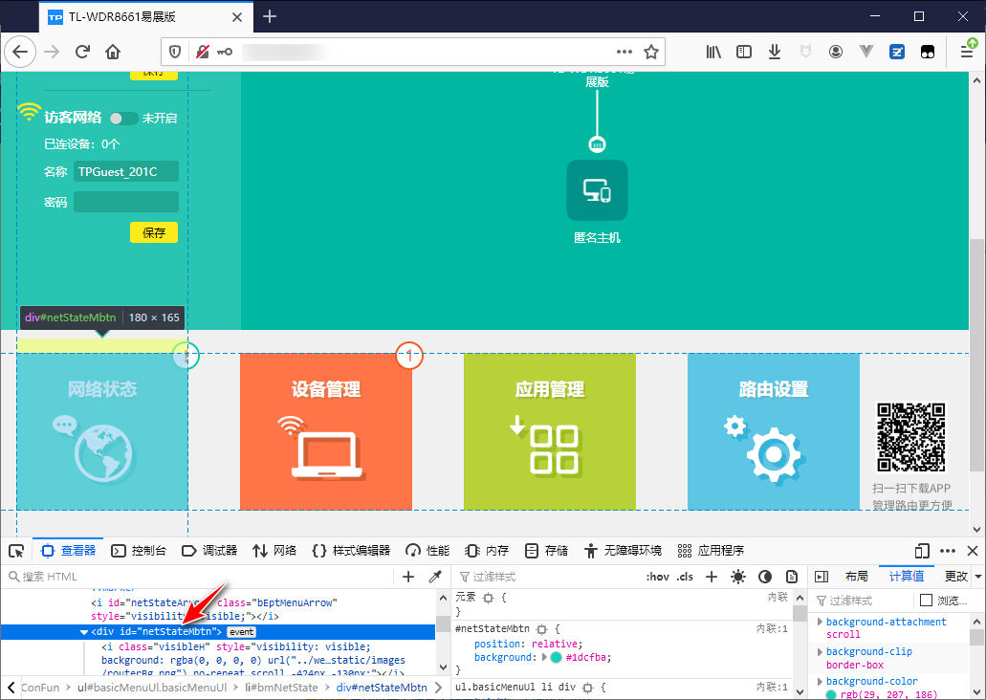
Task: Click the event badge on netStateMbtn
Action: (241, 632)
